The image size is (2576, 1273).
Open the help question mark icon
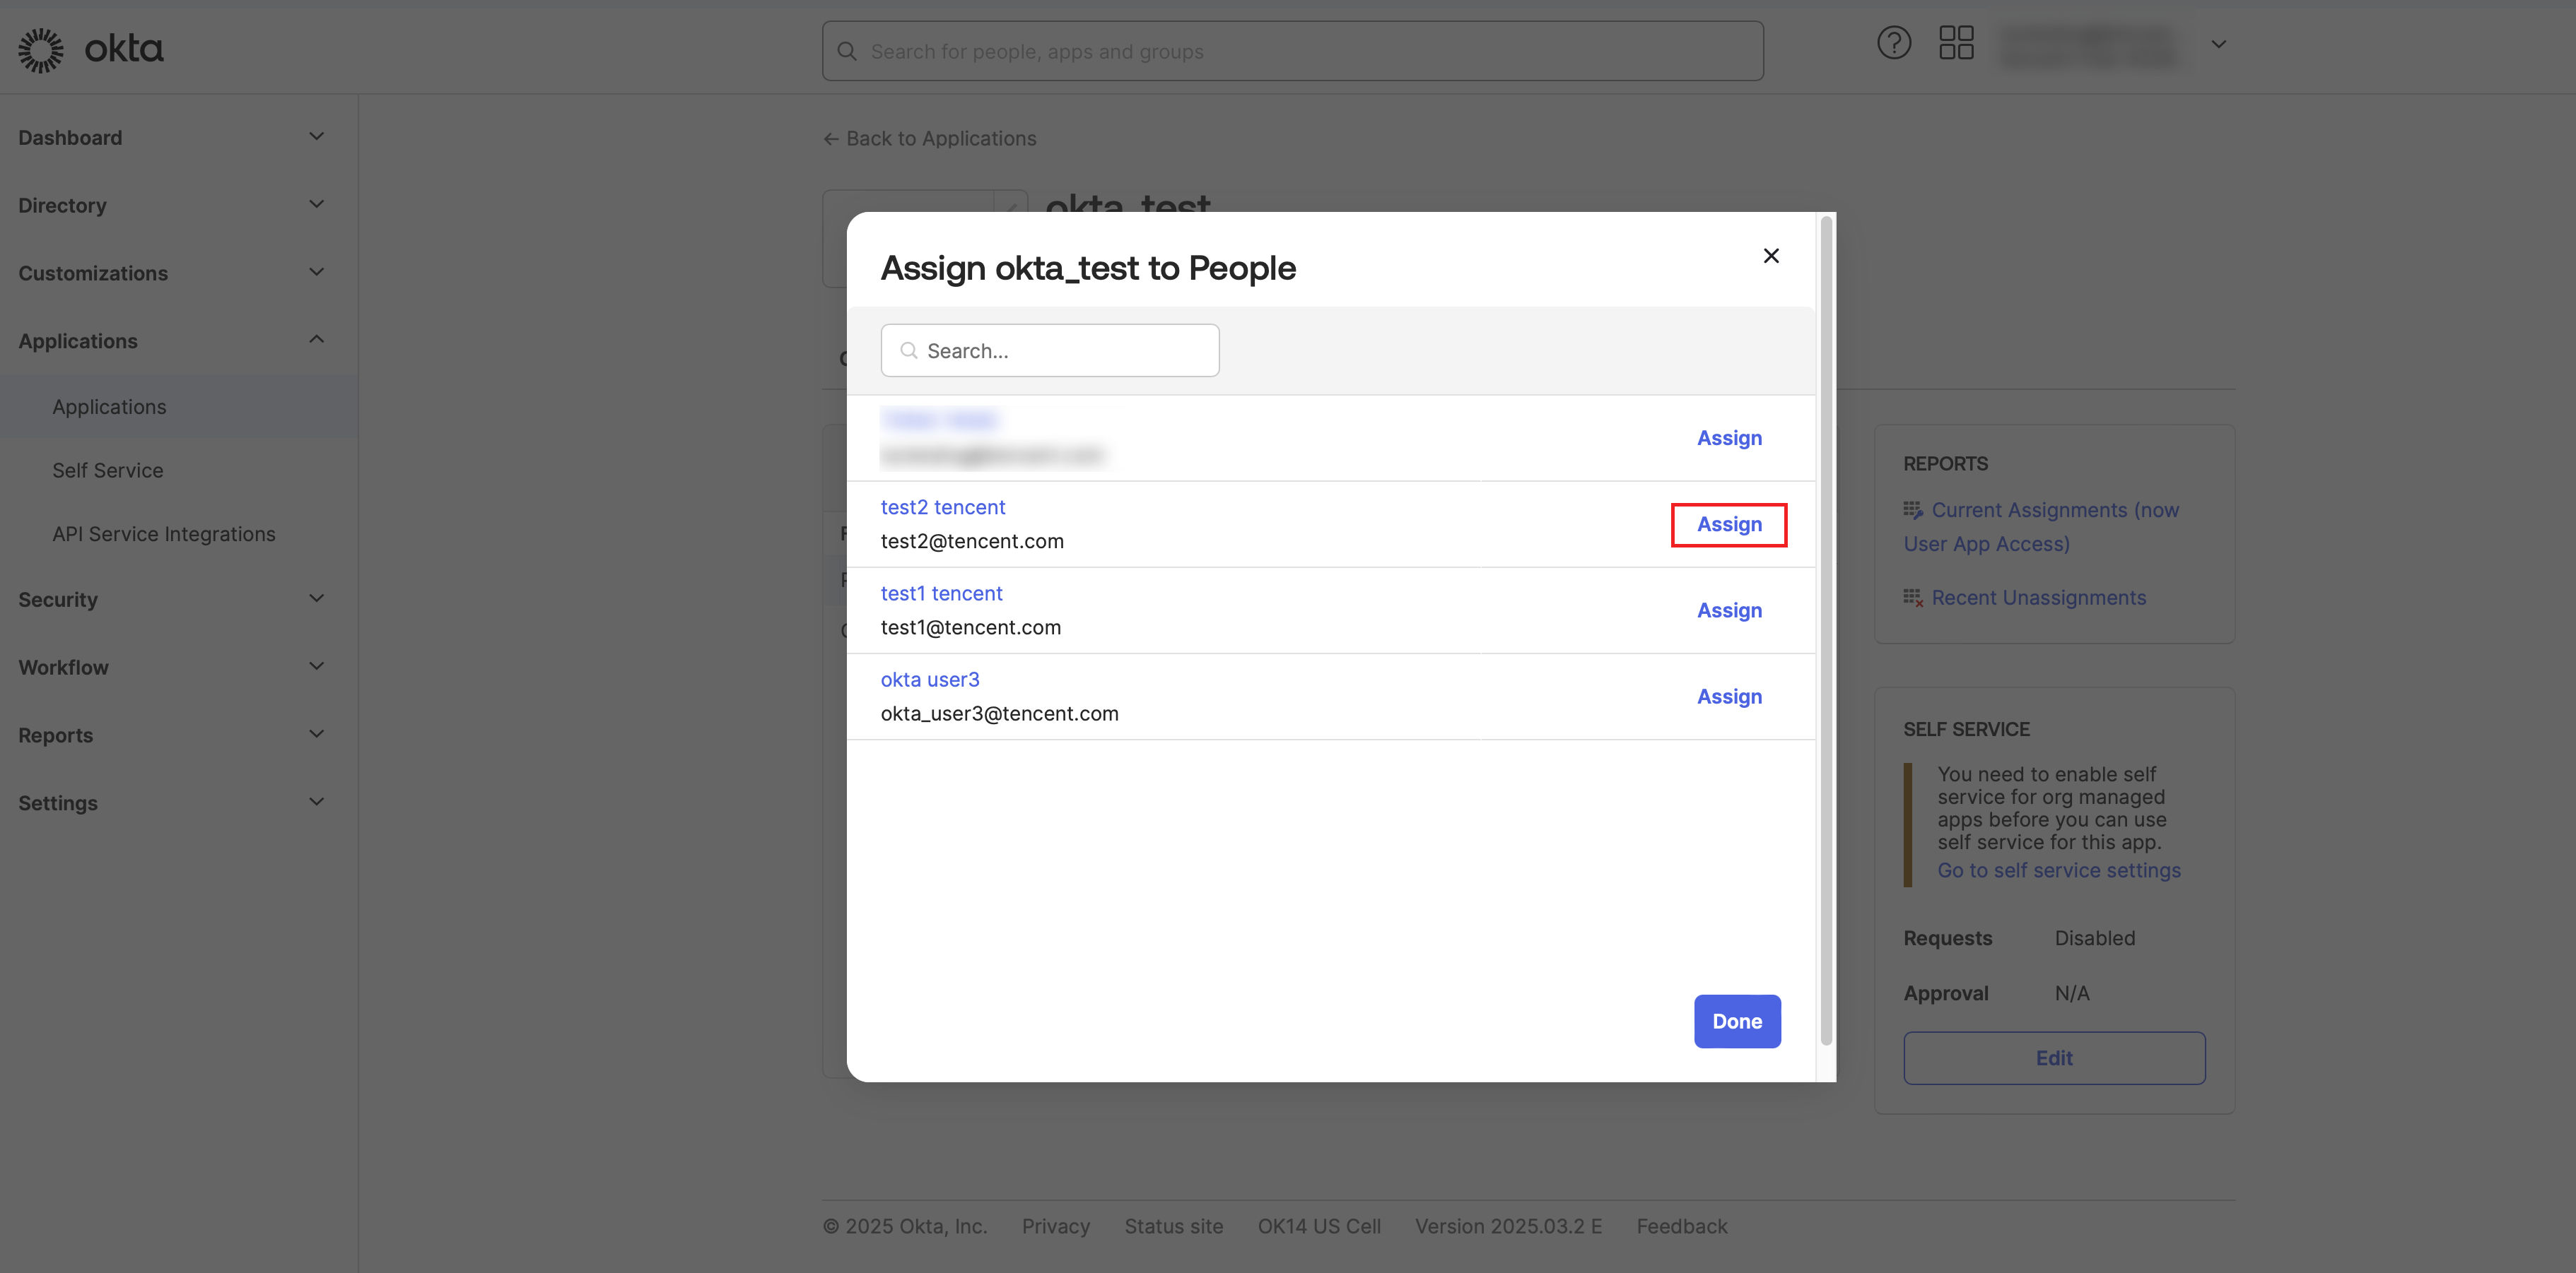pos(1893,43)
